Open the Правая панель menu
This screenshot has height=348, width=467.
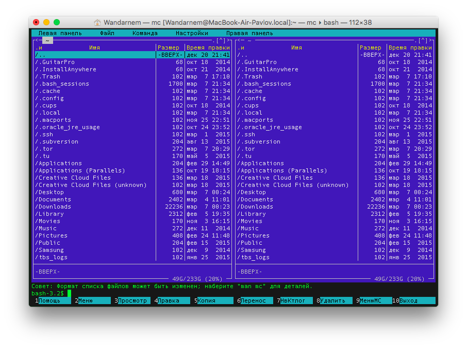pyautogui.click(x=249, y=33)
